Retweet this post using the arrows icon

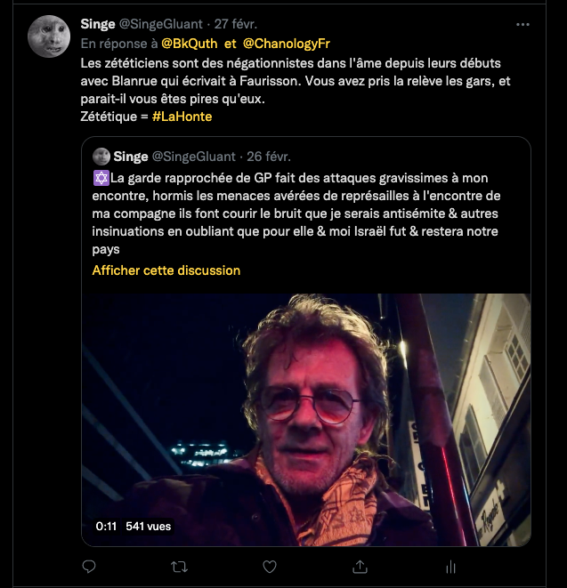click(179, 566)
